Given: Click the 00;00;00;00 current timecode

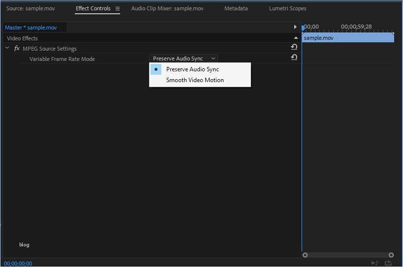Looking at the screenshot, I should (18, 264).
